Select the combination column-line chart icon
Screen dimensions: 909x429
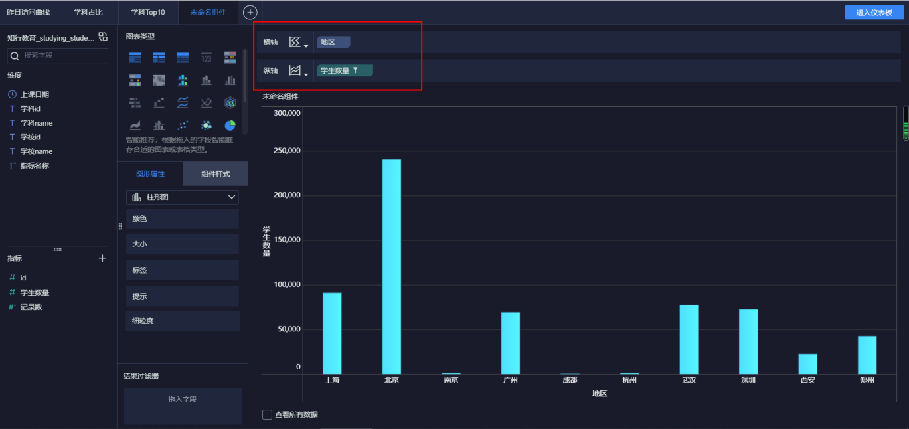click(x=159, y=125)
